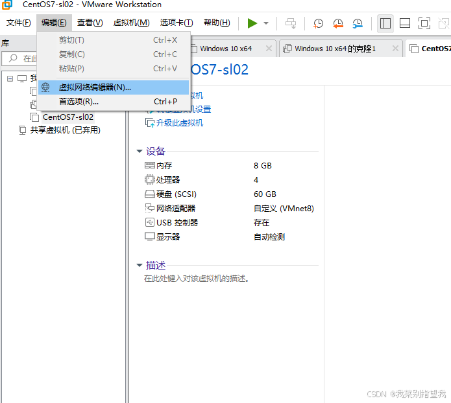
Task: Choose 复制(C) from the edit menu
Action: click(x=114, y=54)
